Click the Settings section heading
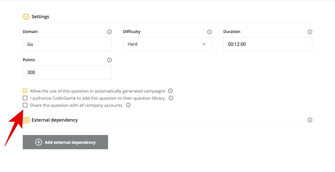335x172 pixels. tap(40, 17)
